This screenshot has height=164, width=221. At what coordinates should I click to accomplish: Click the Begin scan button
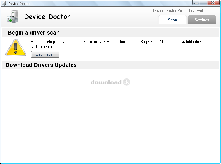coord(45,54)
